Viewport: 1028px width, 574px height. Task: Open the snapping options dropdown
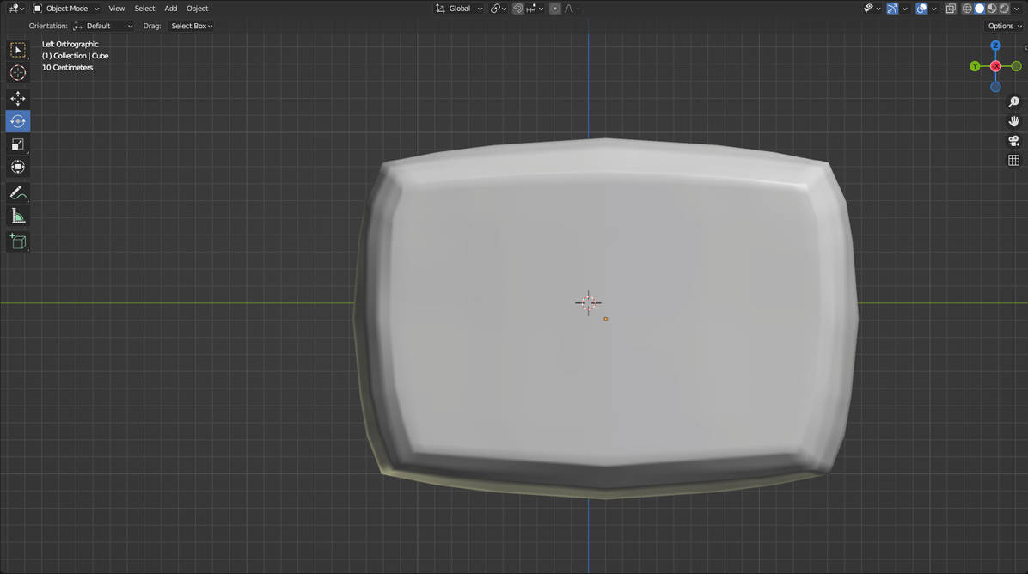point(535,9)
